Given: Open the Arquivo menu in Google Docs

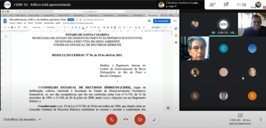Looking at the screenshot, I should click(12, 23).
